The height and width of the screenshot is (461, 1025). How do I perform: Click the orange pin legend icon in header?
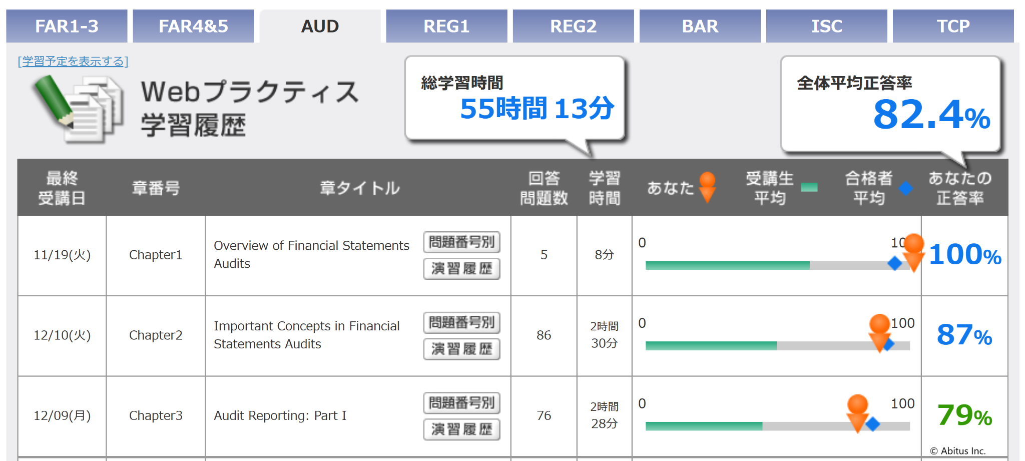coord(707,187)
